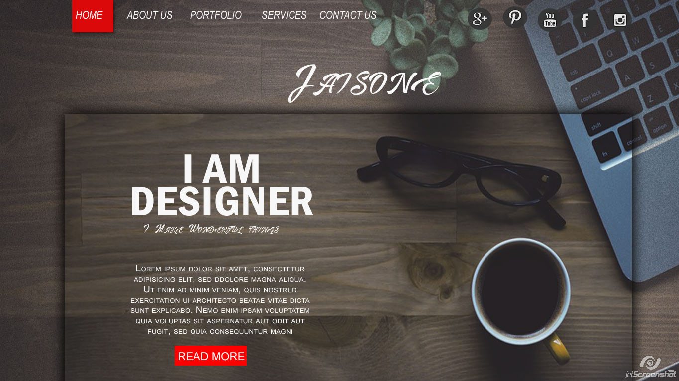The width and height of the screenshot is (679, 381).
Task: Click the Facebook icon in header
Action: 584,20
